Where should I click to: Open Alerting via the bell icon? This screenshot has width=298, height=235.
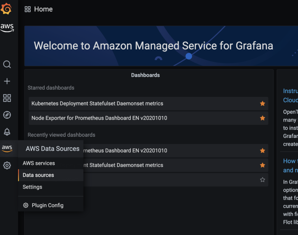[7, 131]
